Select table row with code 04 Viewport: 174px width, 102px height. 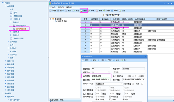[x=127, y=31]
